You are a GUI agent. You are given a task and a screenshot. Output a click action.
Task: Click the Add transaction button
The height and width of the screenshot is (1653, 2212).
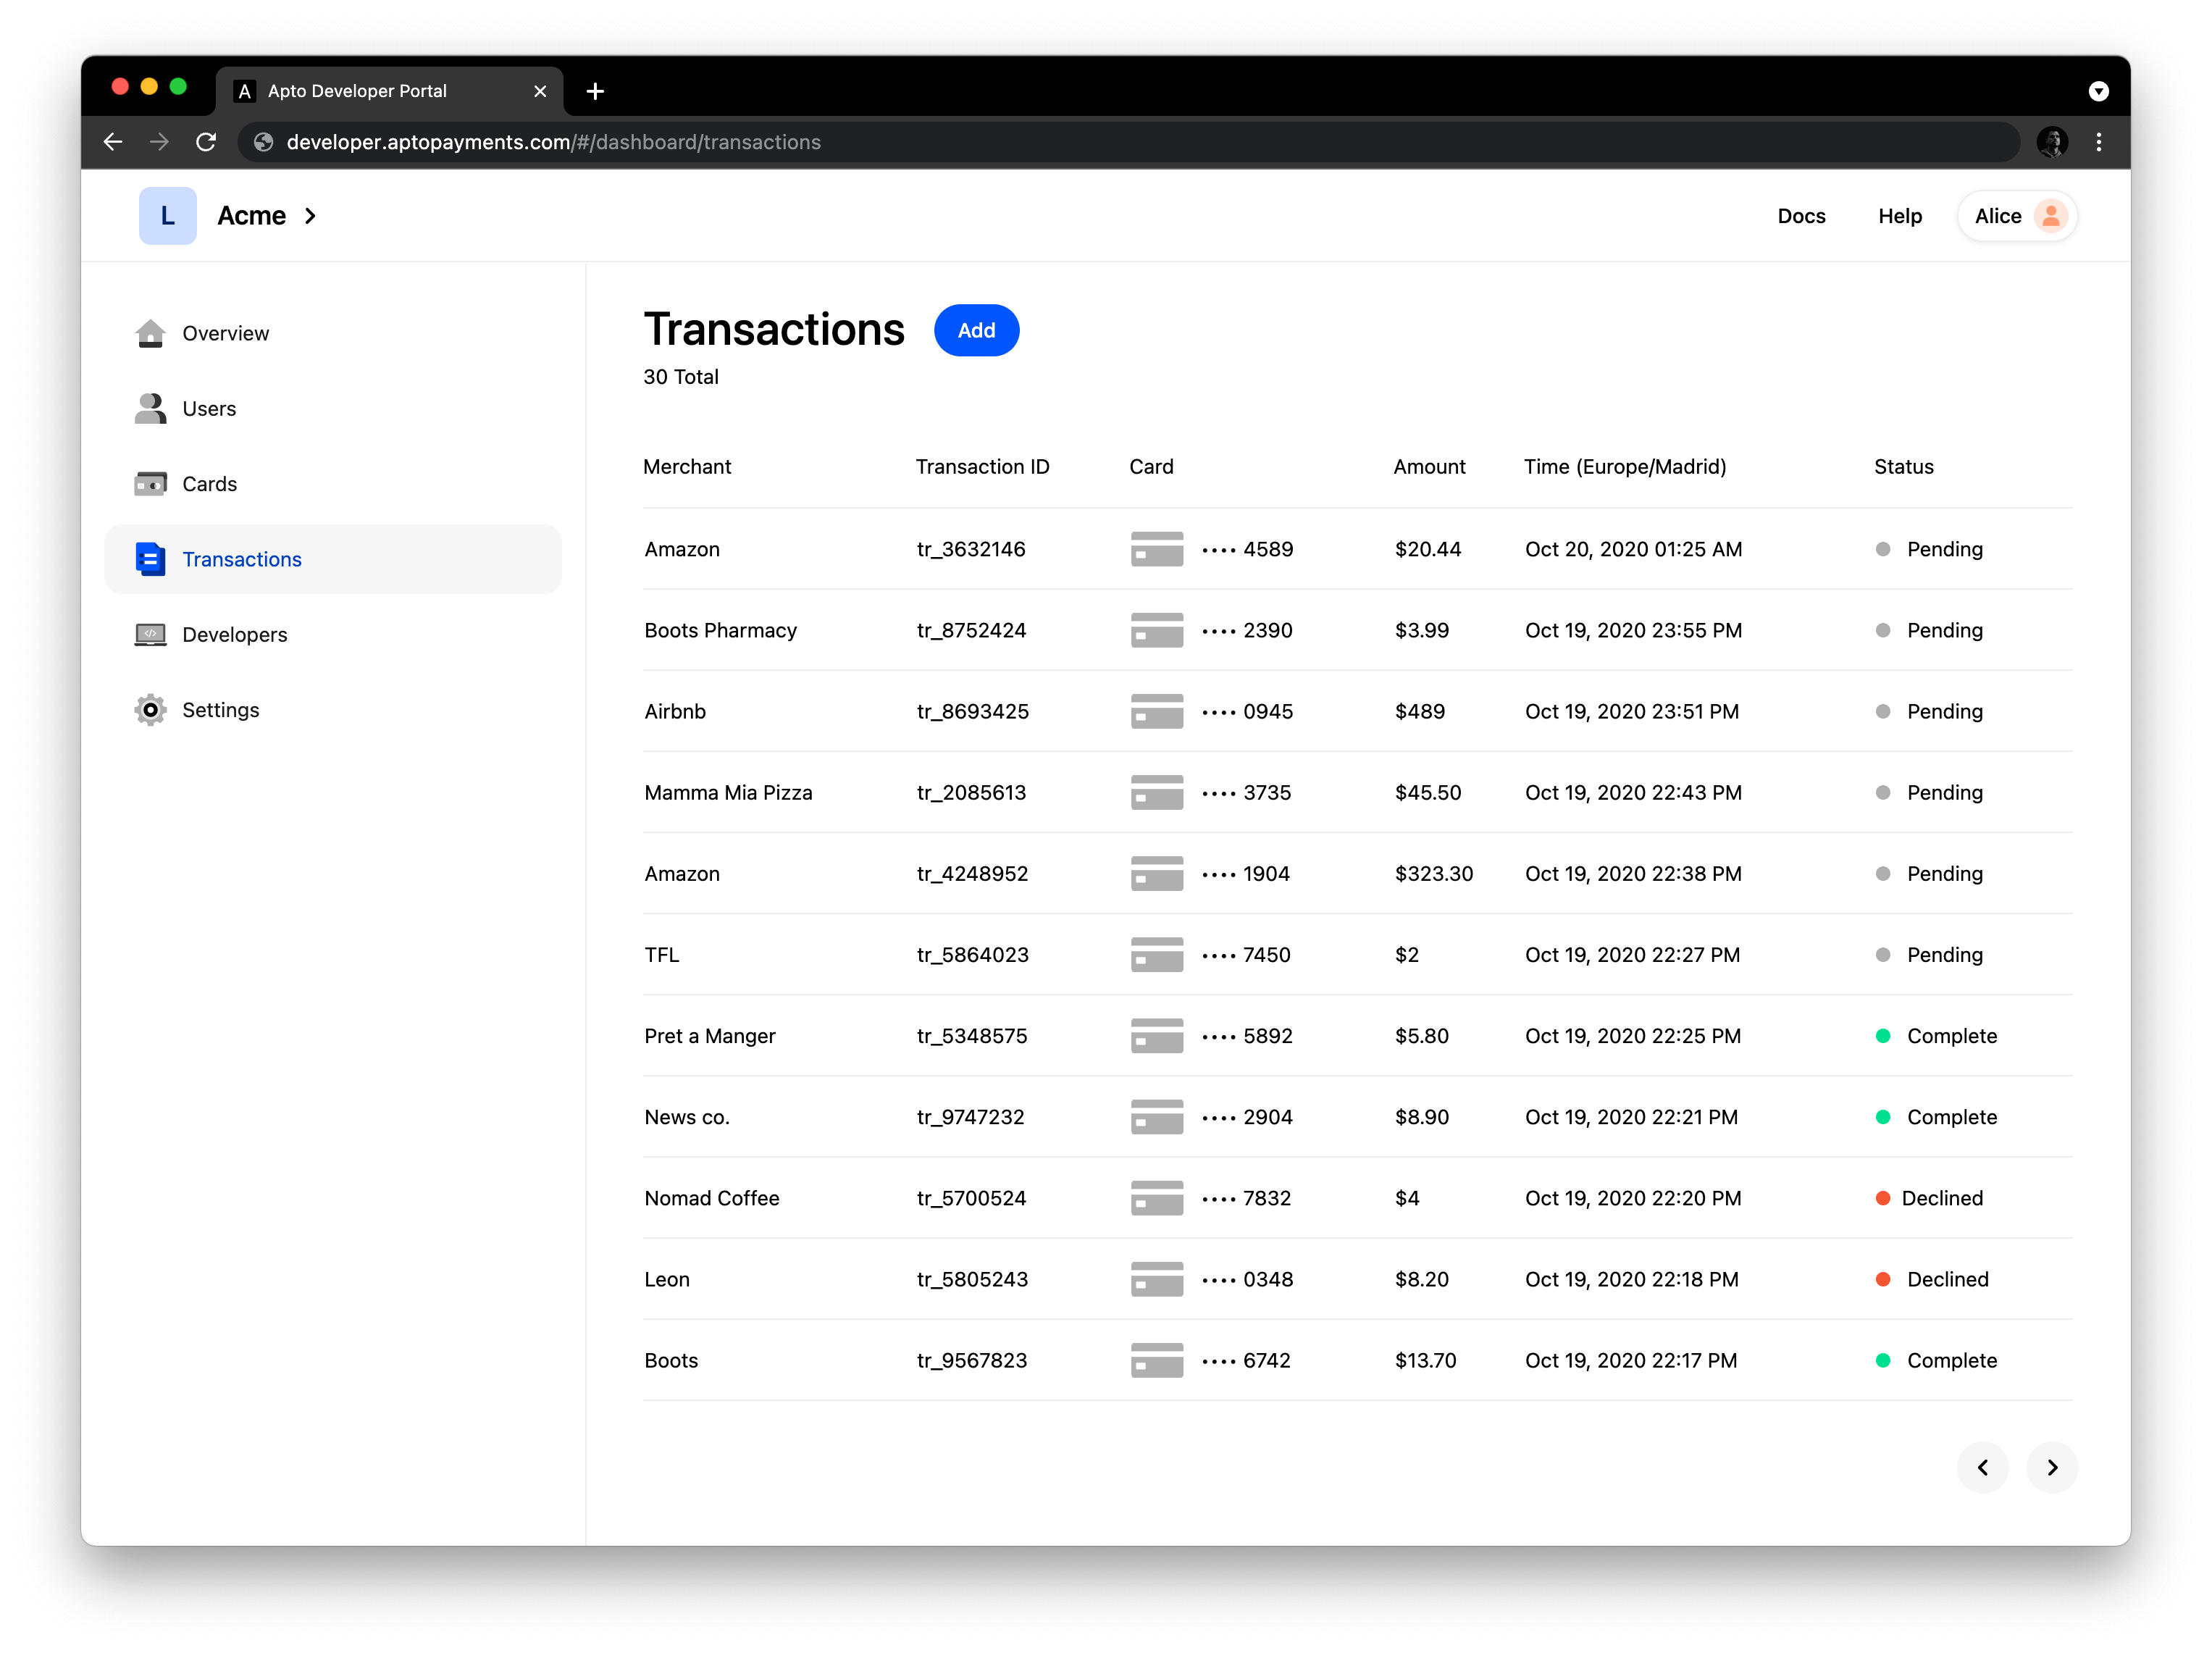(x=976, y=330)
